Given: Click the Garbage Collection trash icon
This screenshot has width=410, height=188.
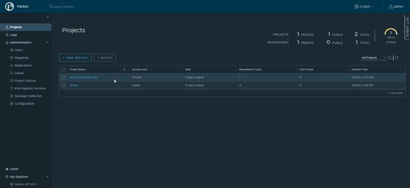Looking at the screenshot, I should (x=11, y=96).
